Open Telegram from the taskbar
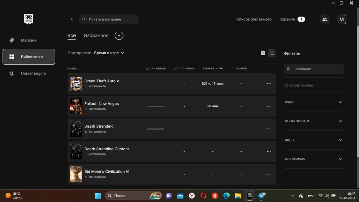The height and width of the screenshot is (202, 359). click(x=261, y=196)
